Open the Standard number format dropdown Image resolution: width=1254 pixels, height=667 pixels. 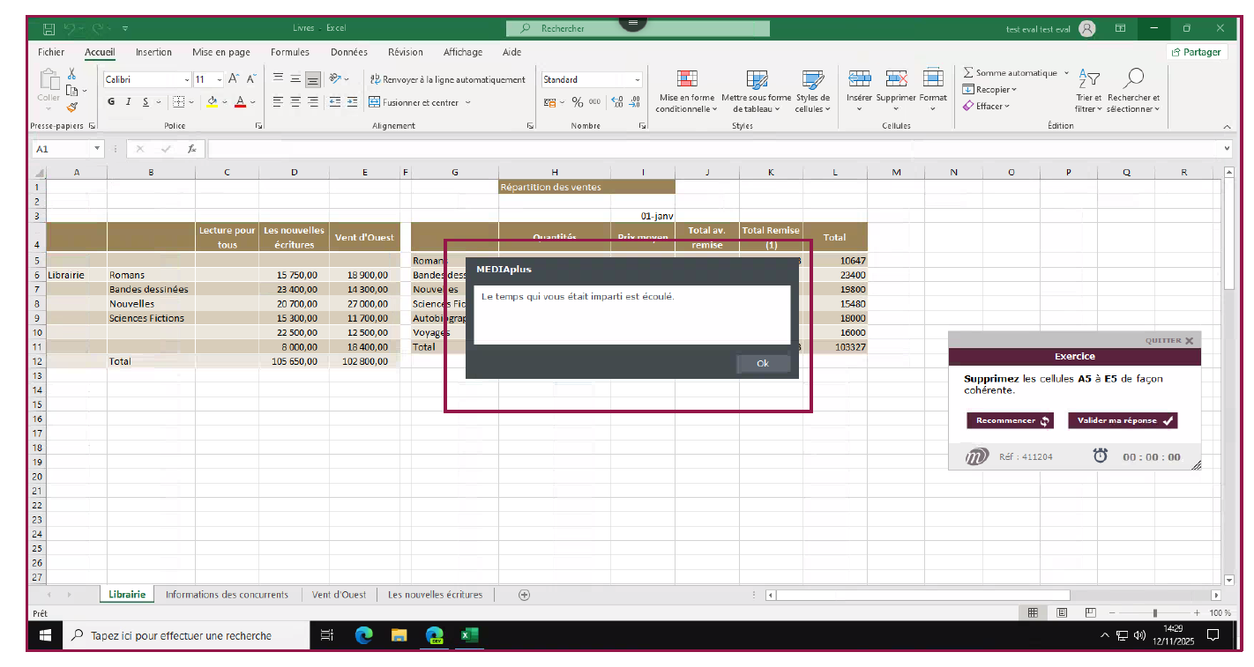(x=638, y=79)
